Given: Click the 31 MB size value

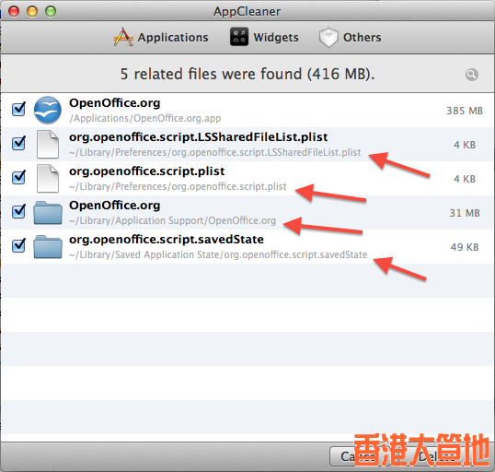Looking at the screenshot, I should click(x=465, y=213).
